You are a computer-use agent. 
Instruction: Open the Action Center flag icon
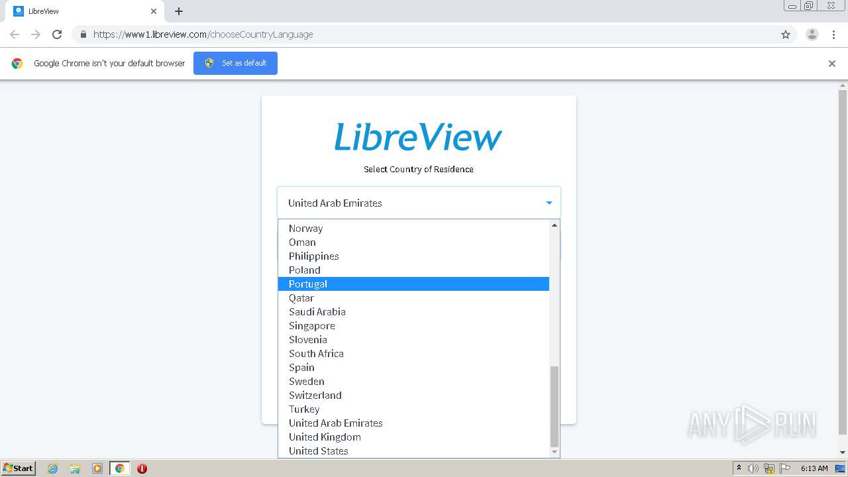click(x=785, y=468)
